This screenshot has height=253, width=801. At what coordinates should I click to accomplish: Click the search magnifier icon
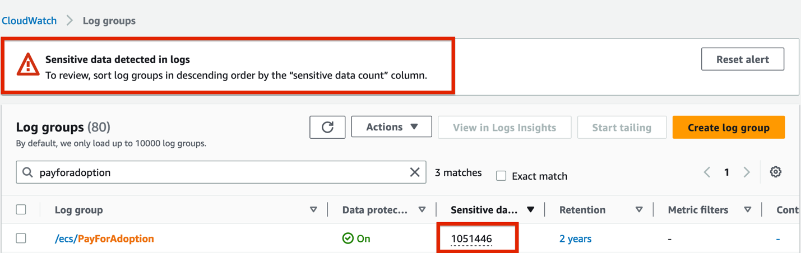click(27, 172)
